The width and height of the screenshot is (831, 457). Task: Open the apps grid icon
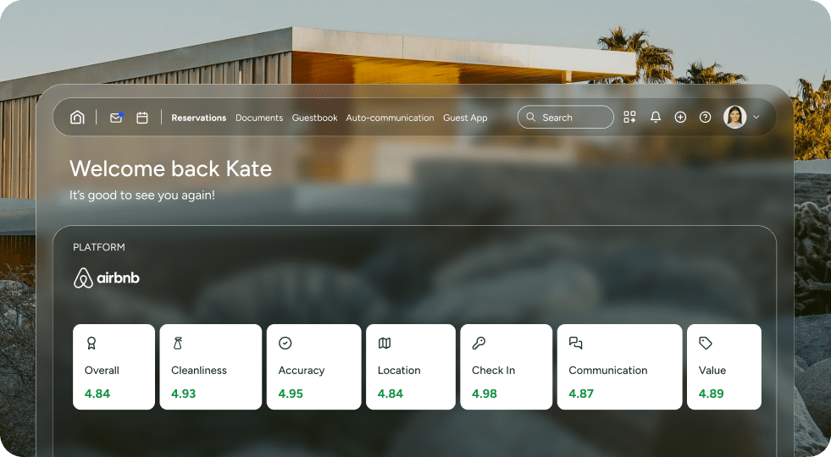[x=629, y=118]
